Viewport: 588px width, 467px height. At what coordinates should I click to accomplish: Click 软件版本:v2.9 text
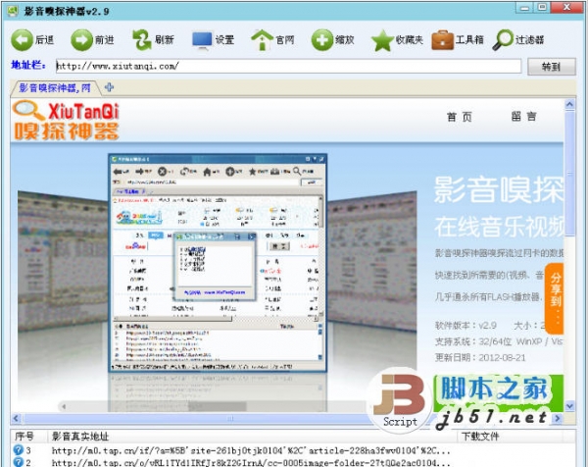pyautogui.click(x=465, y=325)
